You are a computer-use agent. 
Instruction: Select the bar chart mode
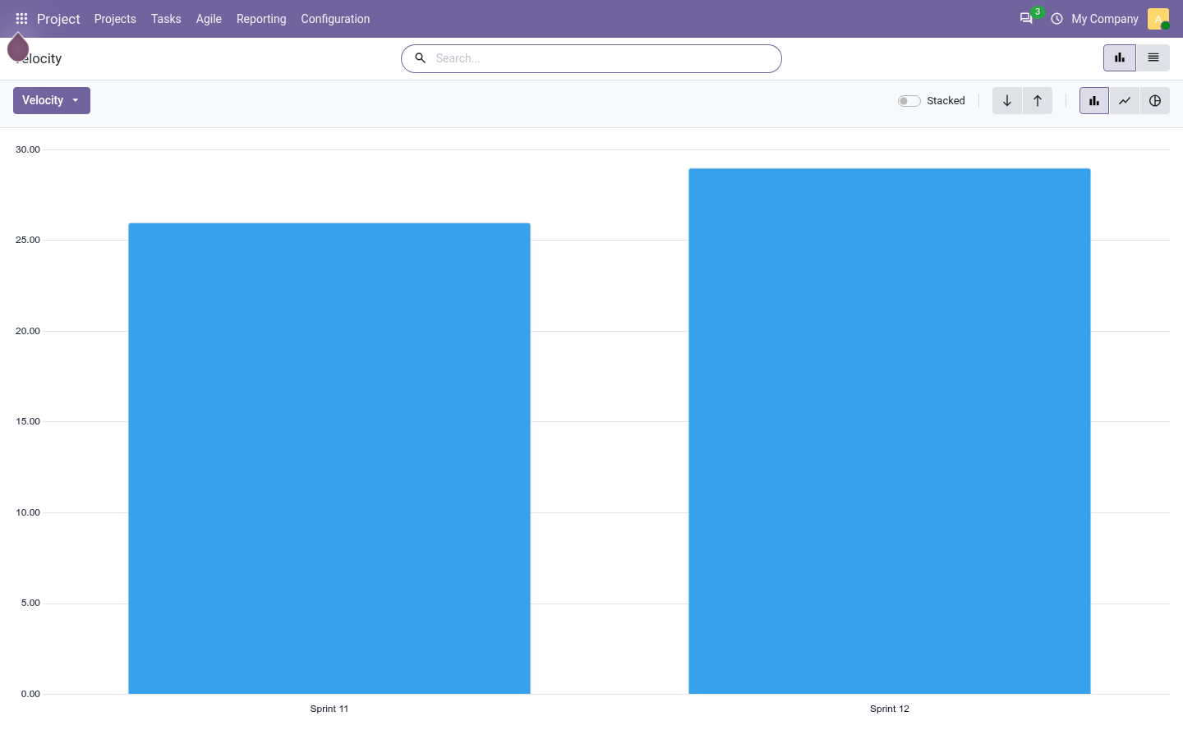click(1094, 101)
